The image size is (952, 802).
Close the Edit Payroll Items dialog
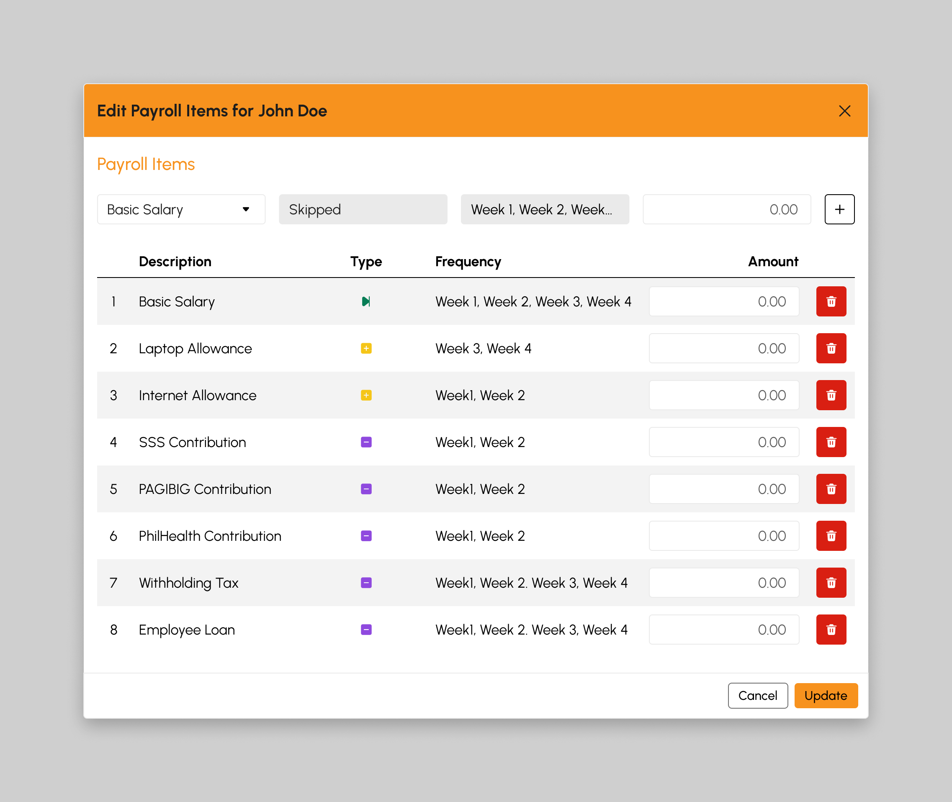tap(844, 111)
